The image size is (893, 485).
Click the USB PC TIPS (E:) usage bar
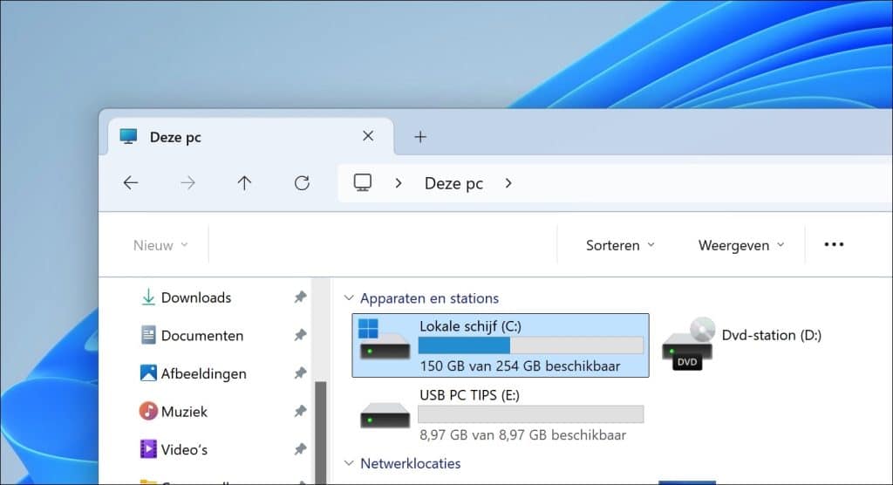[531, 414]
